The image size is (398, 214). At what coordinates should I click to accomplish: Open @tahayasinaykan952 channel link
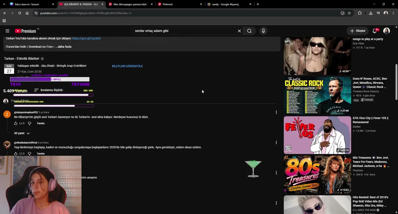tap(26, 112)
